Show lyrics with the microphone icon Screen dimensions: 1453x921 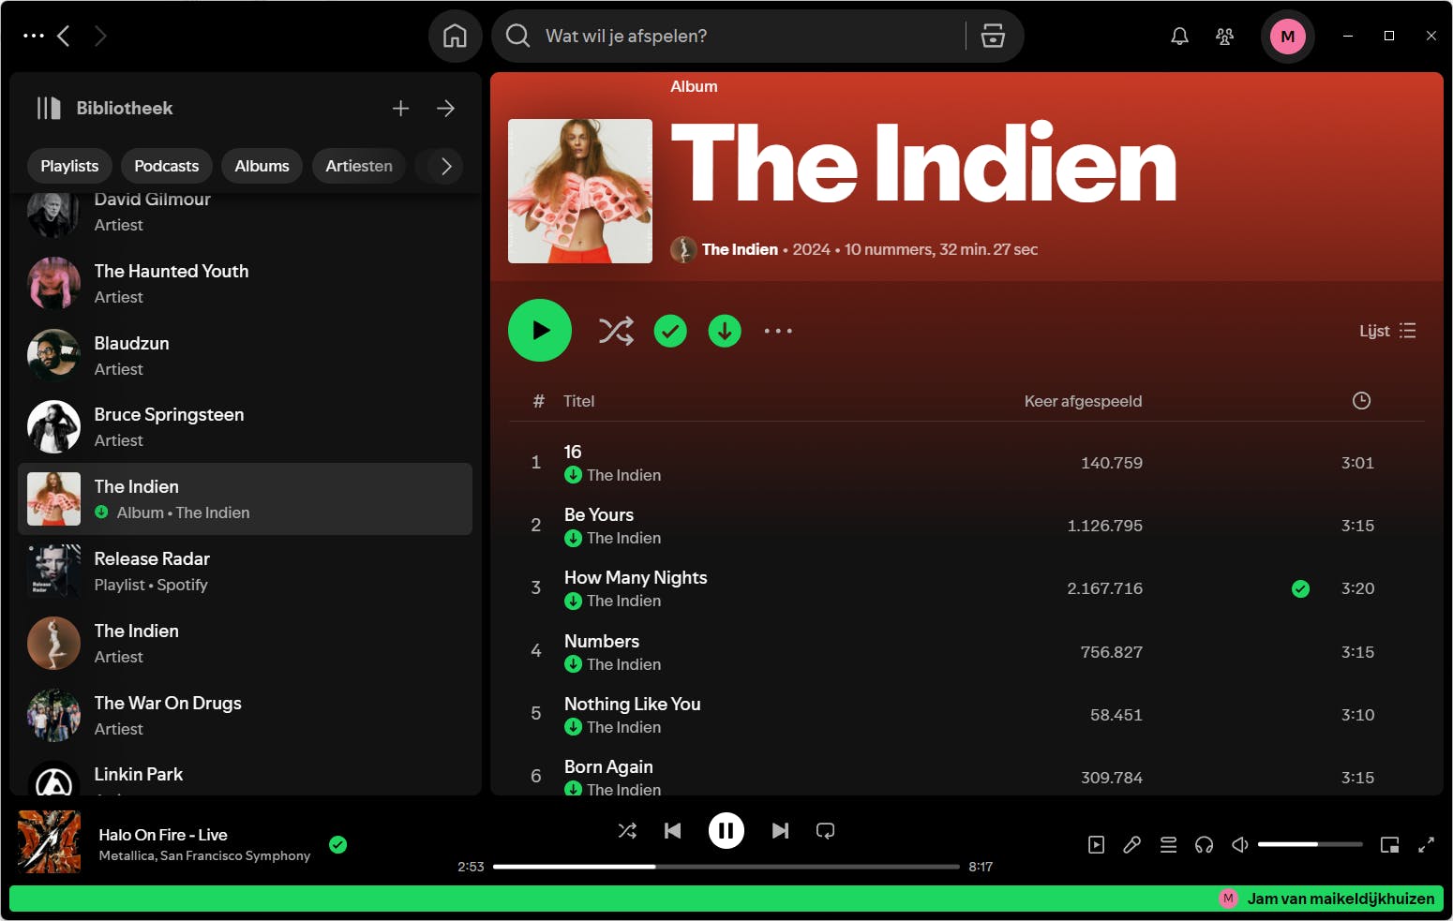pyautogui.click(x=1131, y=844)
